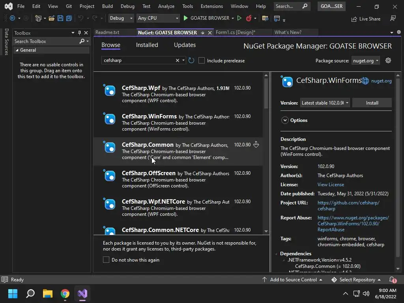The image size is (404, 303).
Task: Open Windows taskbar Search
Action: [x=30, y=294]
